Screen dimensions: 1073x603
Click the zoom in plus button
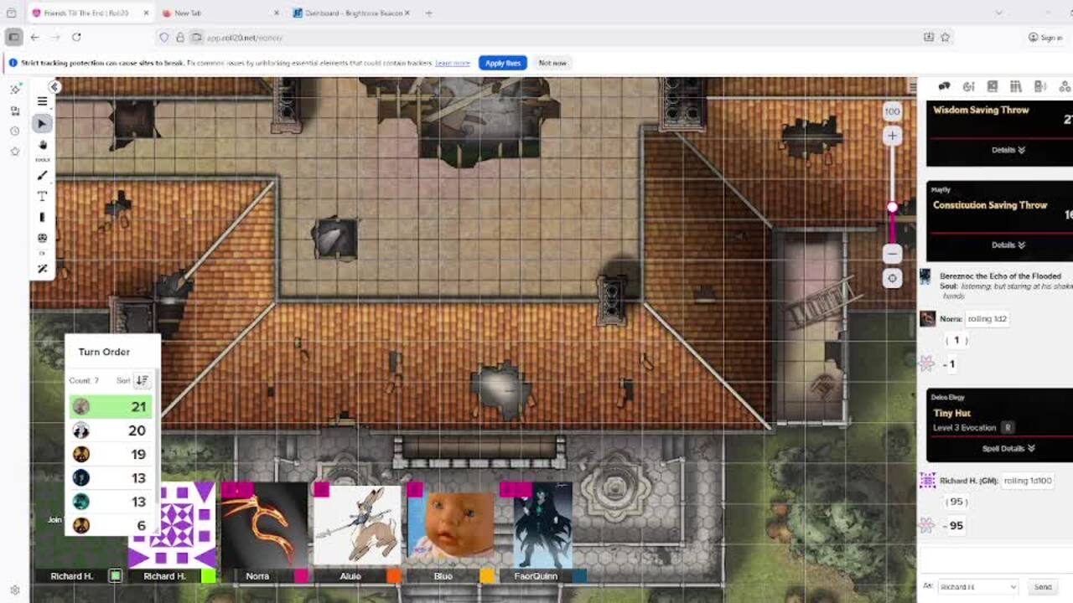coord(892,136)
